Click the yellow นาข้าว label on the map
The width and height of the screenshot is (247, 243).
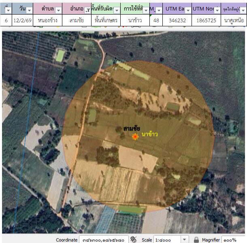tap(149, 134)
